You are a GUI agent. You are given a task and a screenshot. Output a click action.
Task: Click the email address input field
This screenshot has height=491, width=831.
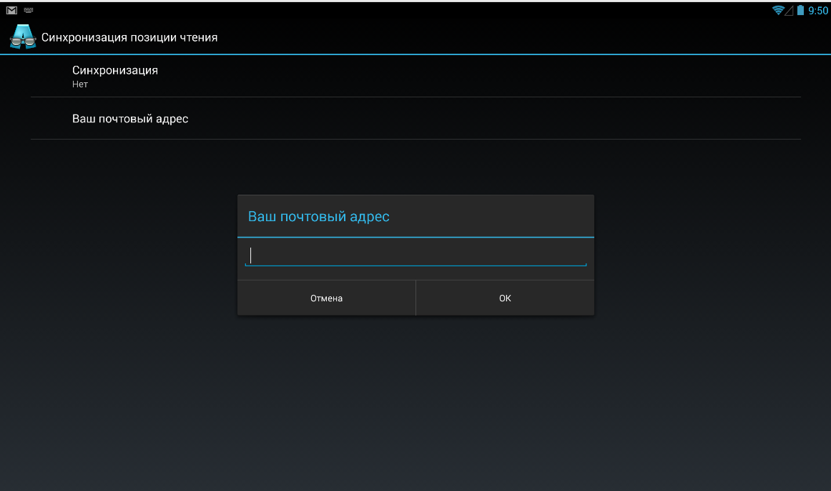(415, 256)
